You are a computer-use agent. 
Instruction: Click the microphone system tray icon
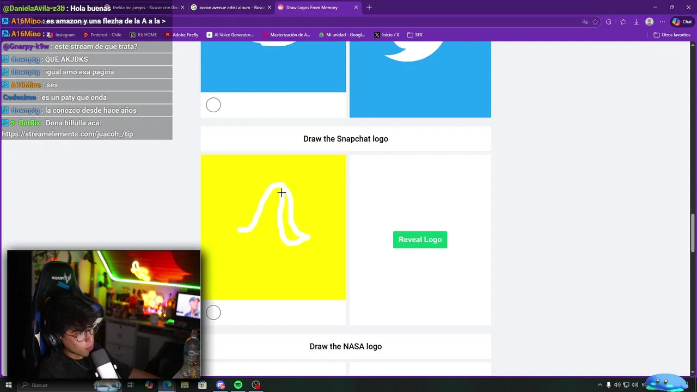pos(609,385)
